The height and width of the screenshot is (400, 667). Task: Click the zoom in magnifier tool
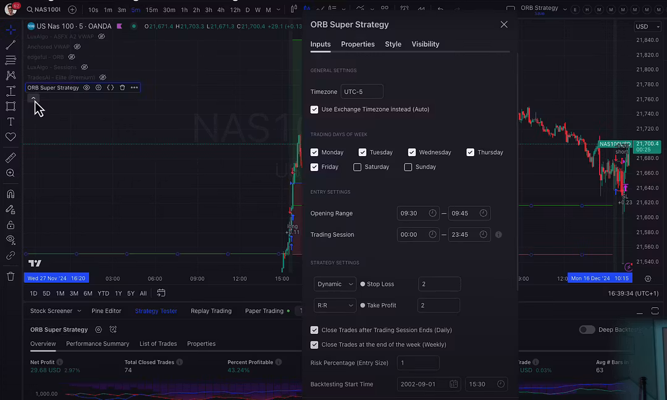10,173
